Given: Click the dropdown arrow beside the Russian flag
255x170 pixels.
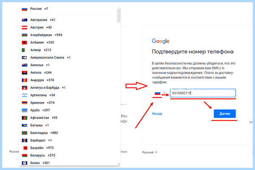Looking at the screenshot, I should [164, 93].
